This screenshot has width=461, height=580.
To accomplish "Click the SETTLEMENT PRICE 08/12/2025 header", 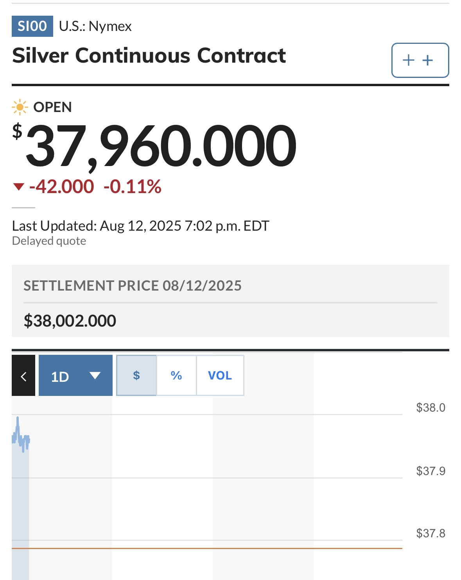I will [133, 285].
